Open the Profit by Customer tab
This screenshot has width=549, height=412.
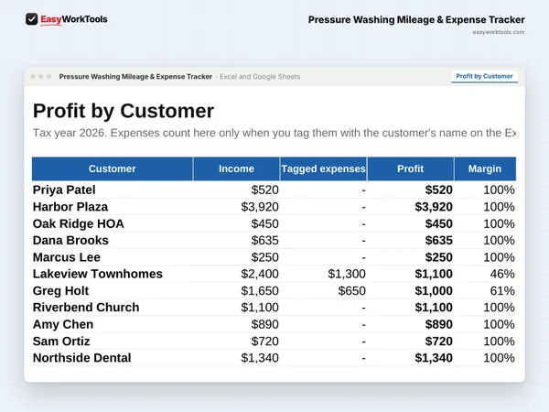click(x=484, y=76)
